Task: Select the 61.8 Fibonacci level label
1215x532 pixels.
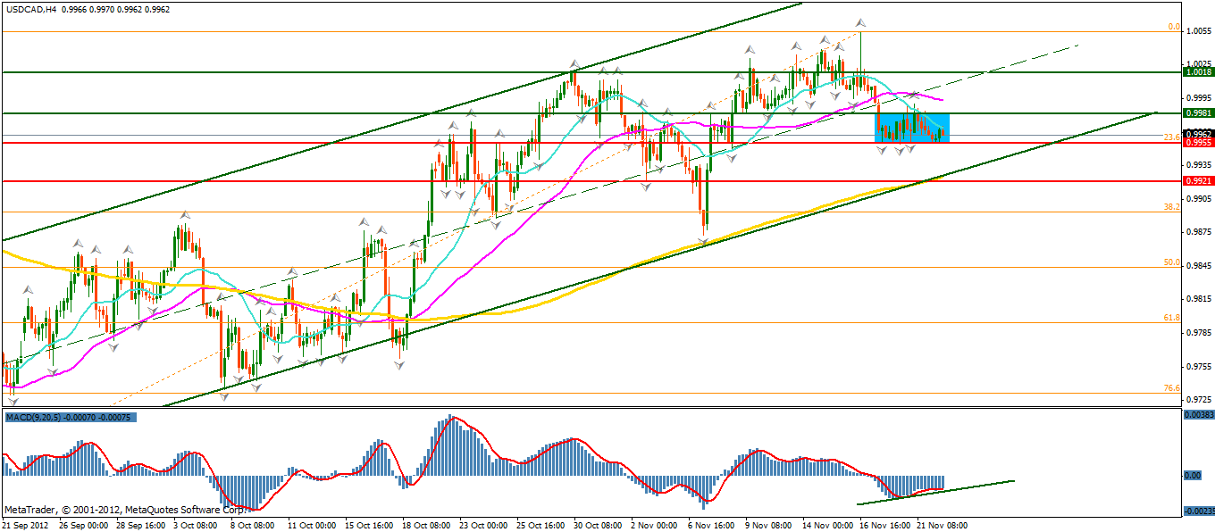Action: 1171,317
